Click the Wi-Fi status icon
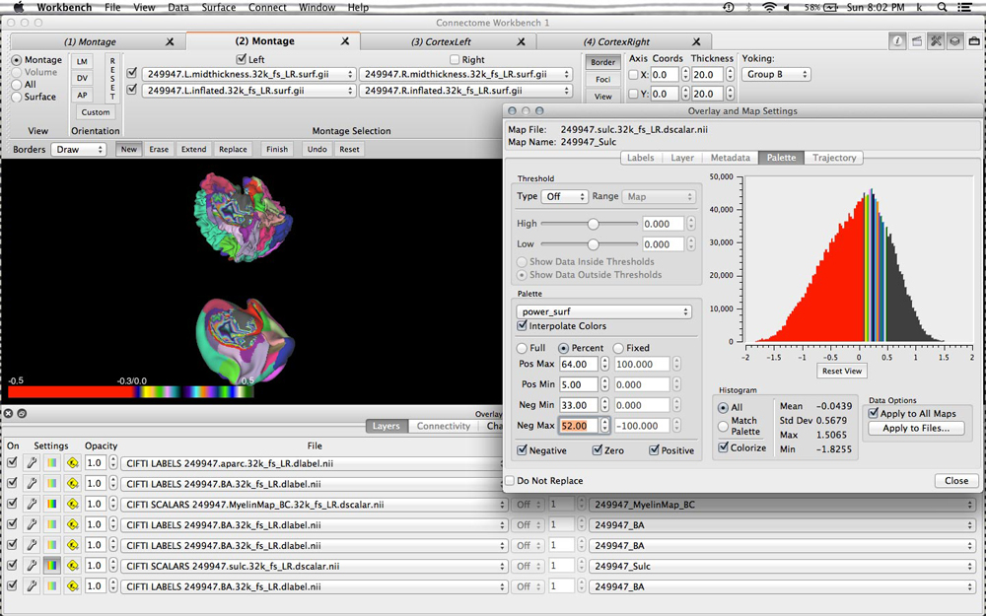 point(769,8)
